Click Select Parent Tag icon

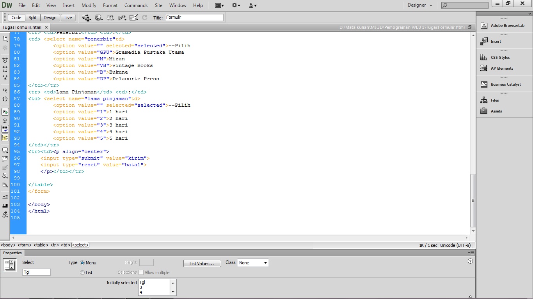[5, 90]
